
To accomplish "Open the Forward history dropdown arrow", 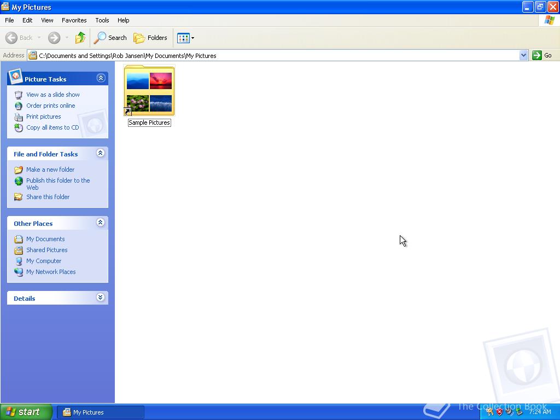I will click(67, 38).
